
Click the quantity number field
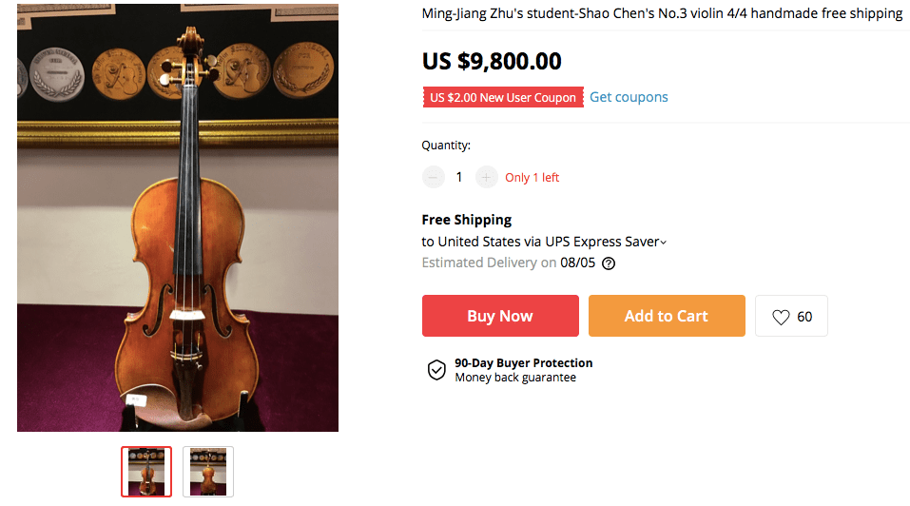(x=459, y=177)
